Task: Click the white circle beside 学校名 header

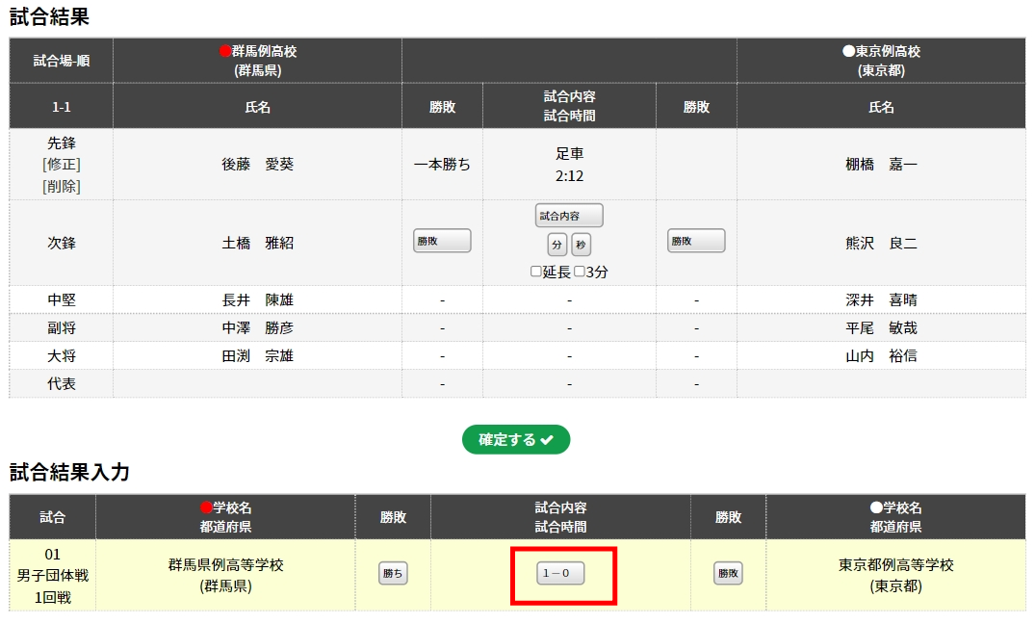Action: coord(876,507)
